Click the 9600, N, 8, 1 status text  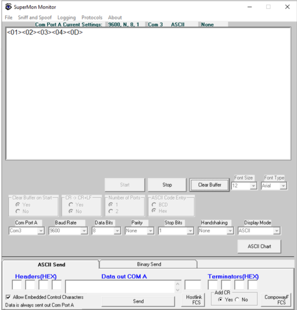[124, 25]
